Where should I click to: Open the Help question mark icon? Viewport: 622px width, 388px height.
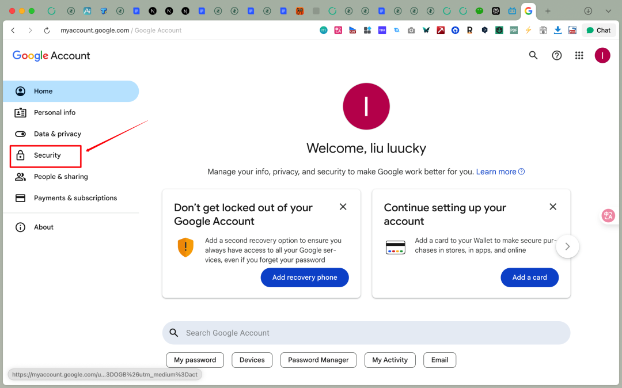(x=556, y=55)
